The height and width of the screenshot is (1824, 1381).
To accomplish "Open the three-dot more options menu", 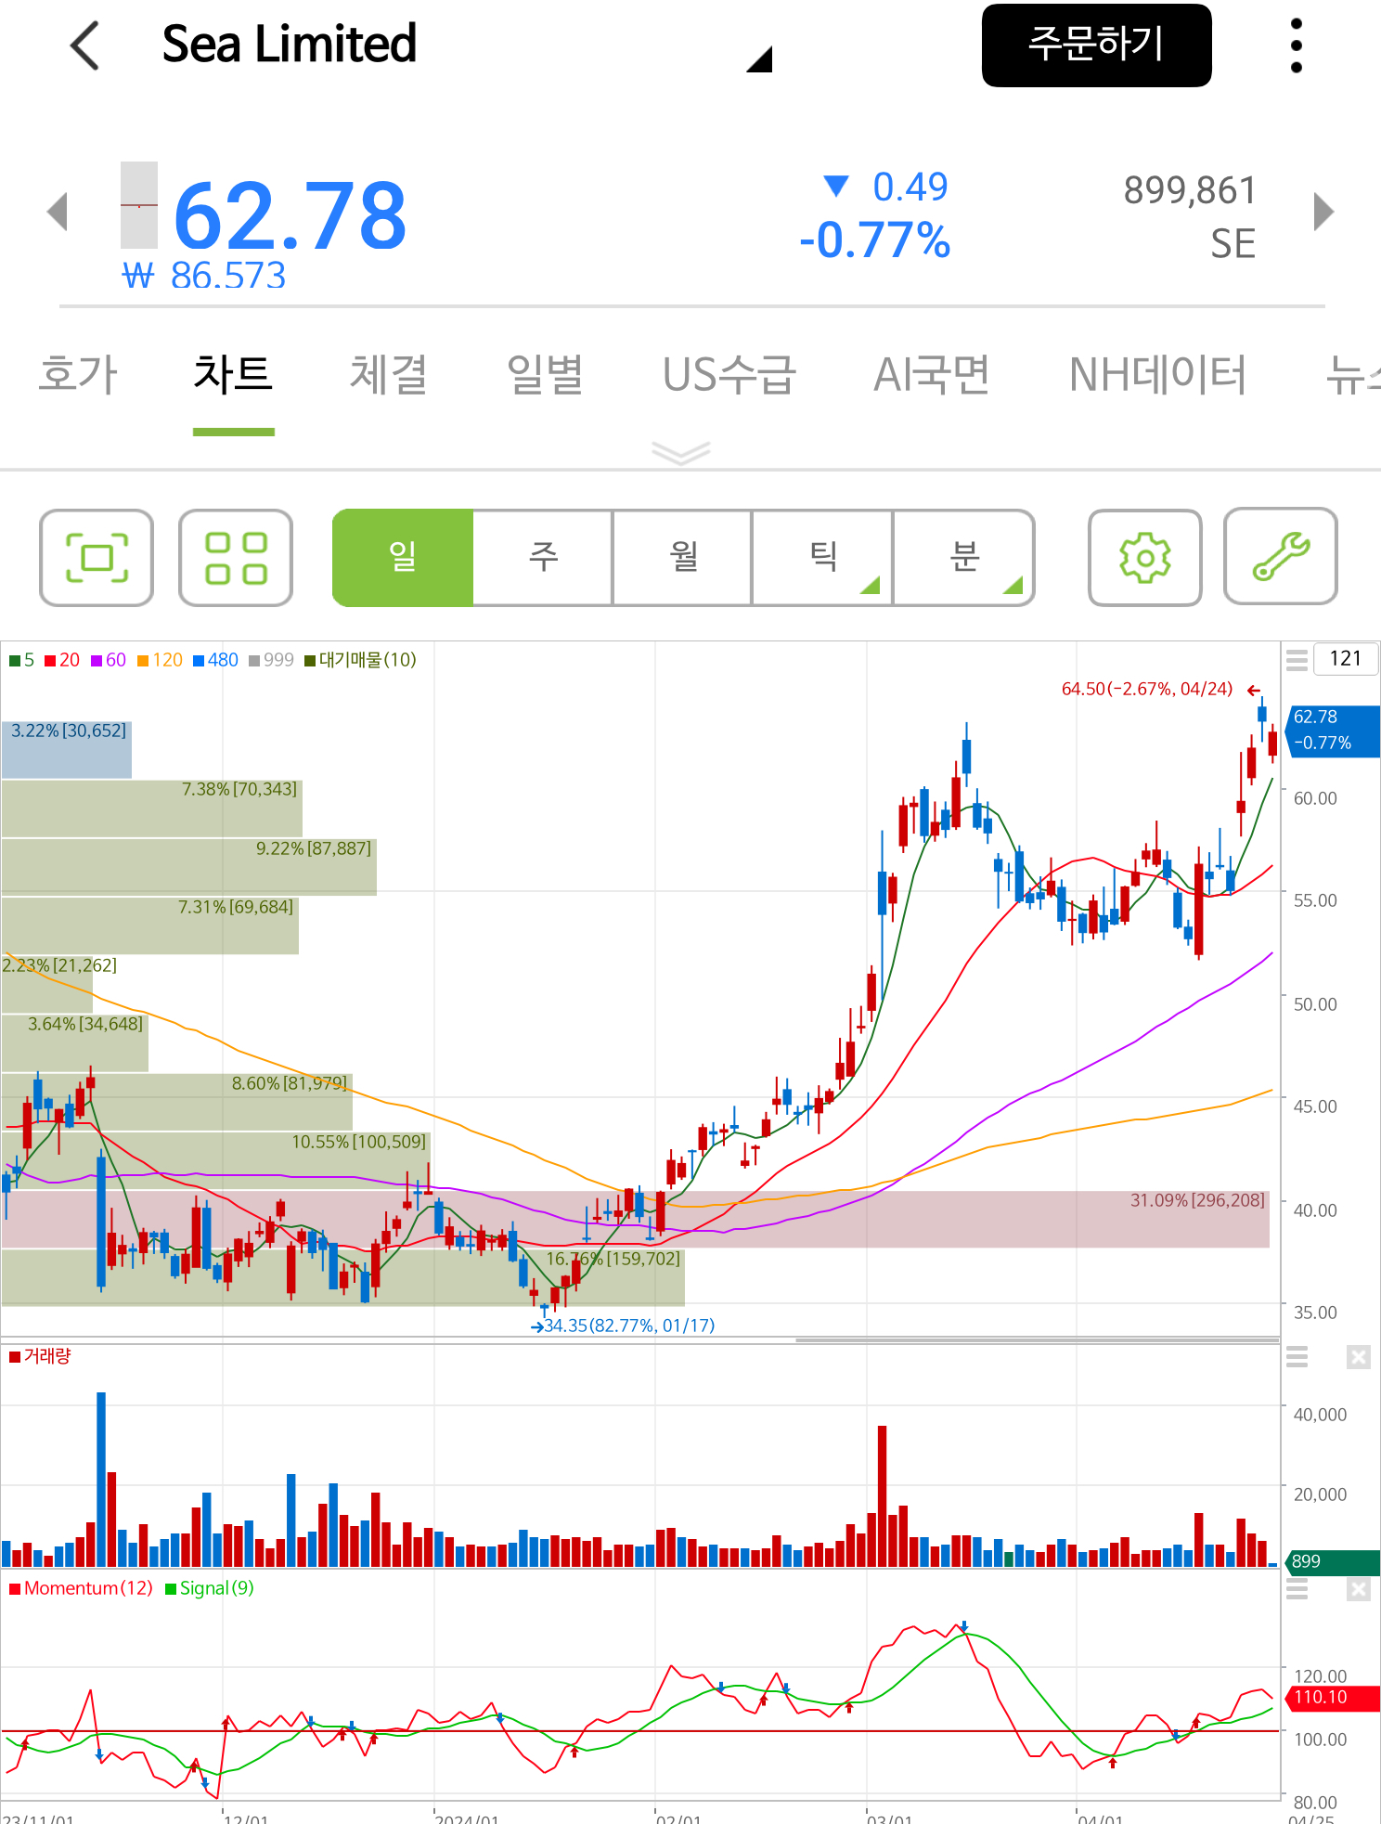I will point(1297,45).
